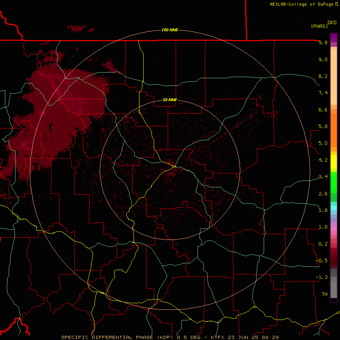This screenshot has height=340, width=340.
Task: Click the 5.0 scale value
Action: coord(323,143)
